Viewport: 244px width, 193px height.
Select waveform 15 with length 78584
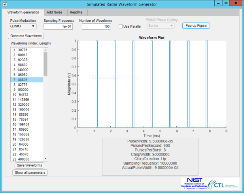coord(27,120)
